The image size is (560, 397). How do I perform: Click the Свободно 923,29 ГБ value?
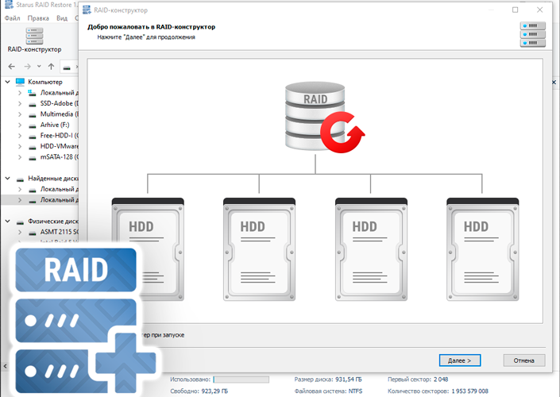(x=214, y=391)
